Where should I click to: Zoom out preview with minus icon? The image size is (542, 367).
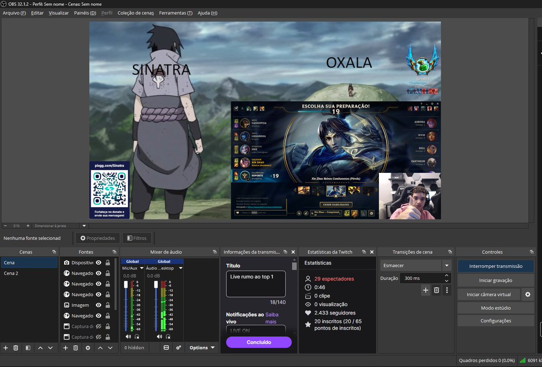pos(5,225)
